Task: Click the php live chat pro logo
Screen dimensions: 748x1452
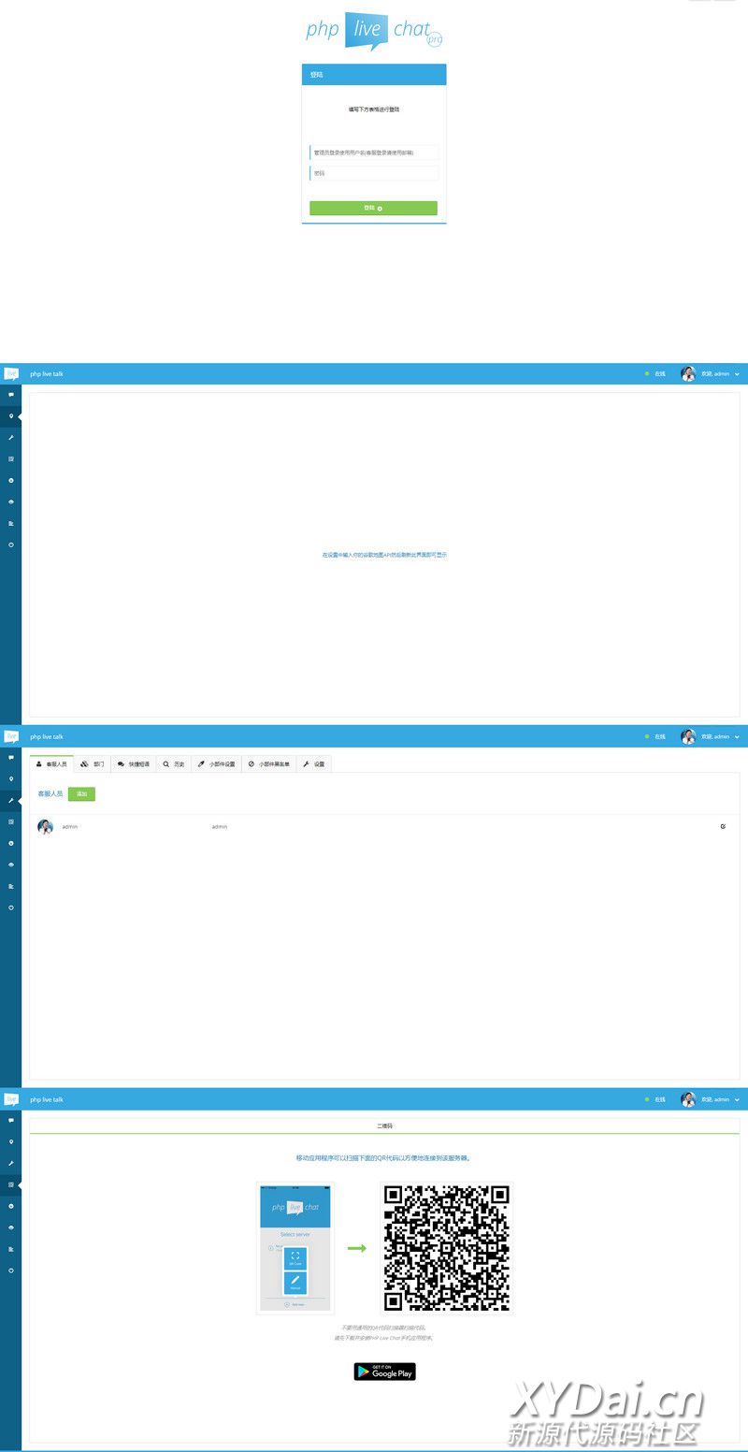Action: click(374, 31)
